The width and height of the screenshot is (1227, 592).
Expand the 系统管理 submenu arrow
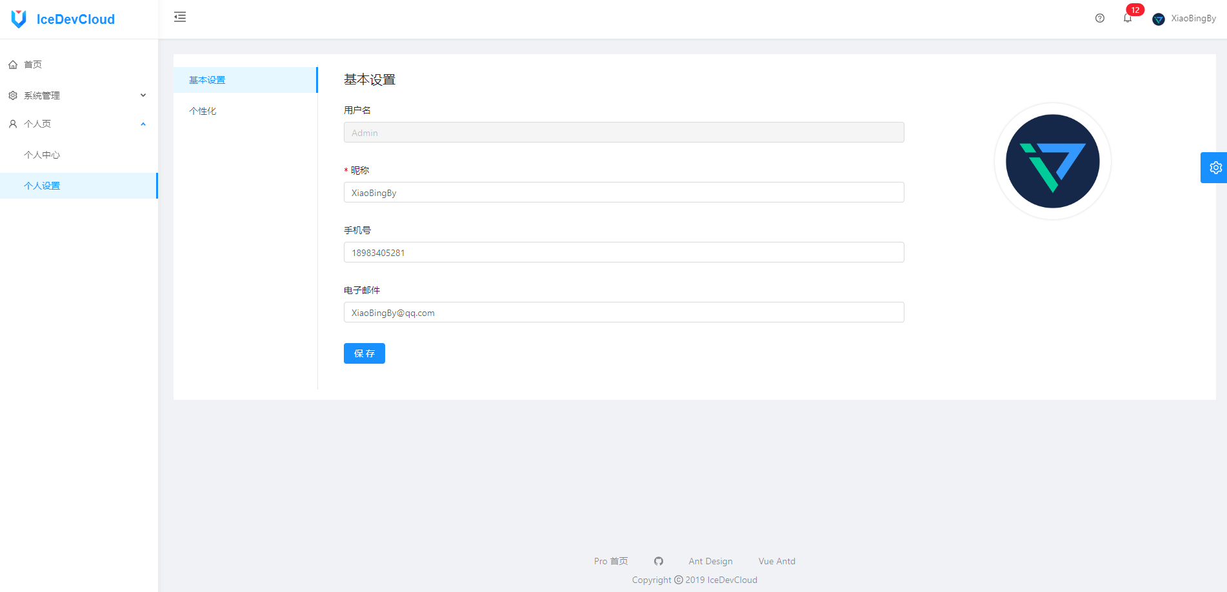point(143,95)
